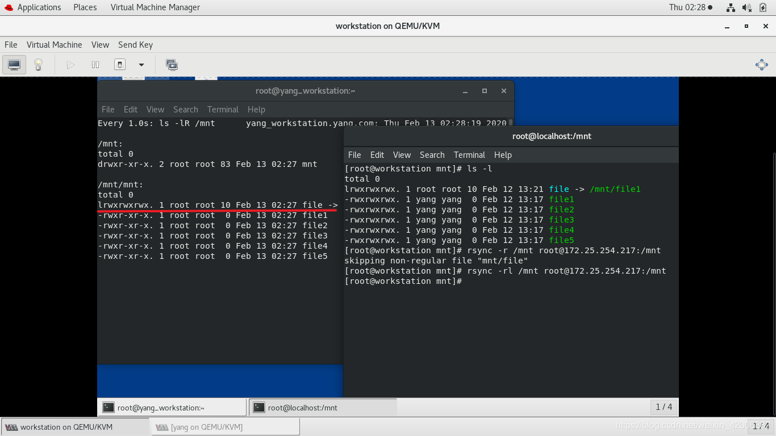Show virtual hardware details lightbulb

(38, 65)
